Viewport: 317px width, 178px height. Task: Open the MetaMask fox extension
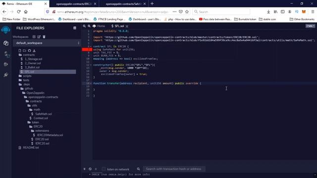[x=304, y=12]
